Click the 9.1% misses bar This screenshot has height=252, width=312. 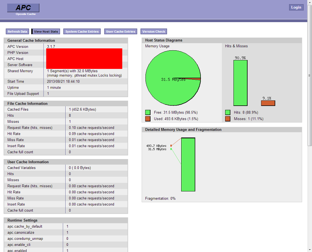pos(268,103)
